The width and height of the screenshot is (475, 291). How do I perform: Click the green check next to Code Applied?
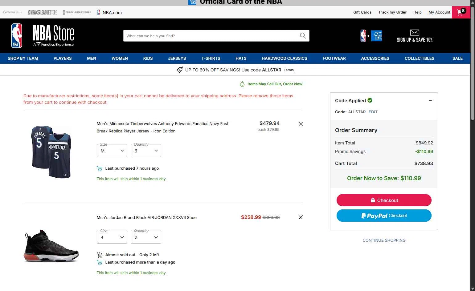(x=370, y=100)
